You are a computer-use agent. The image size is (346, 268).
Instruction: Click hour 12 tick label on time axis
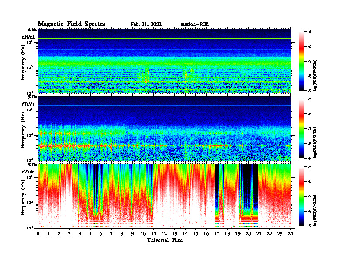coord(164,234)
